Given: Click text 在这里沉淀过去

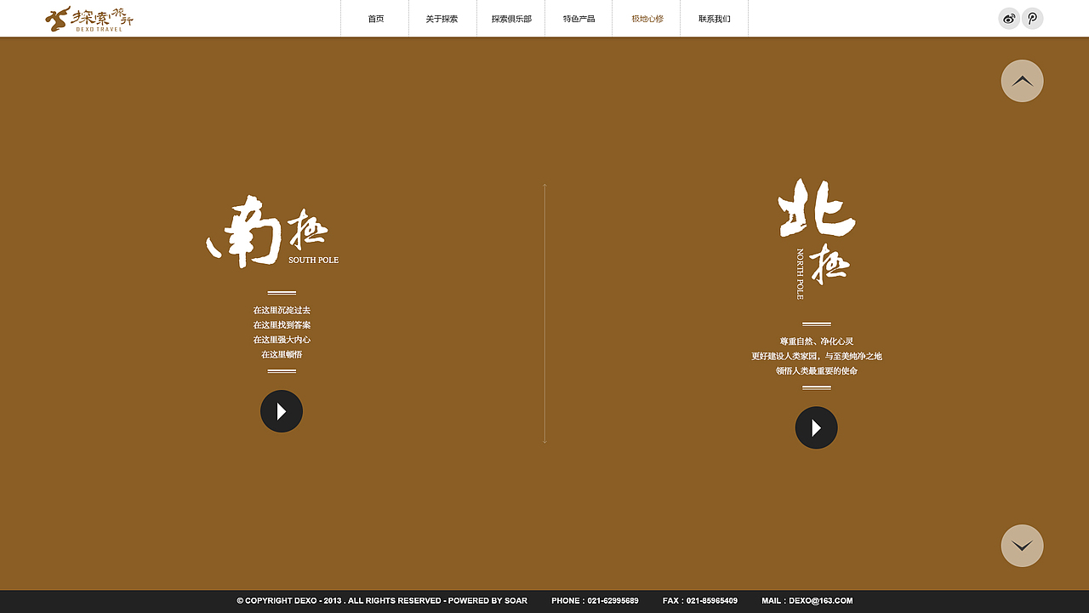Looking at the screenshot, I should (x=282, y=310).
